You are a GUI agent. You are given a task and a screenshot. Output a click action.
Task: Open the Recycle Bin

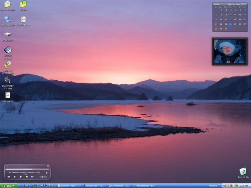click(x=243, y=173)
